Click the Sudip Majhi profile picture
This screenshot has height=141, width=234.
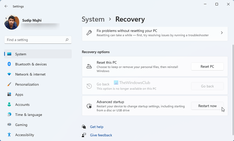(12, 23)
